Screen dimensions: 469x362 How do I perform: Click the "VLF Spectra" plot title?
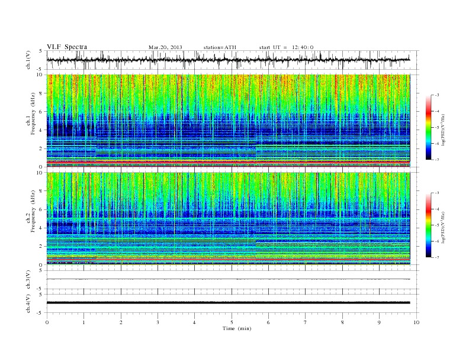[x=67, y=47]
